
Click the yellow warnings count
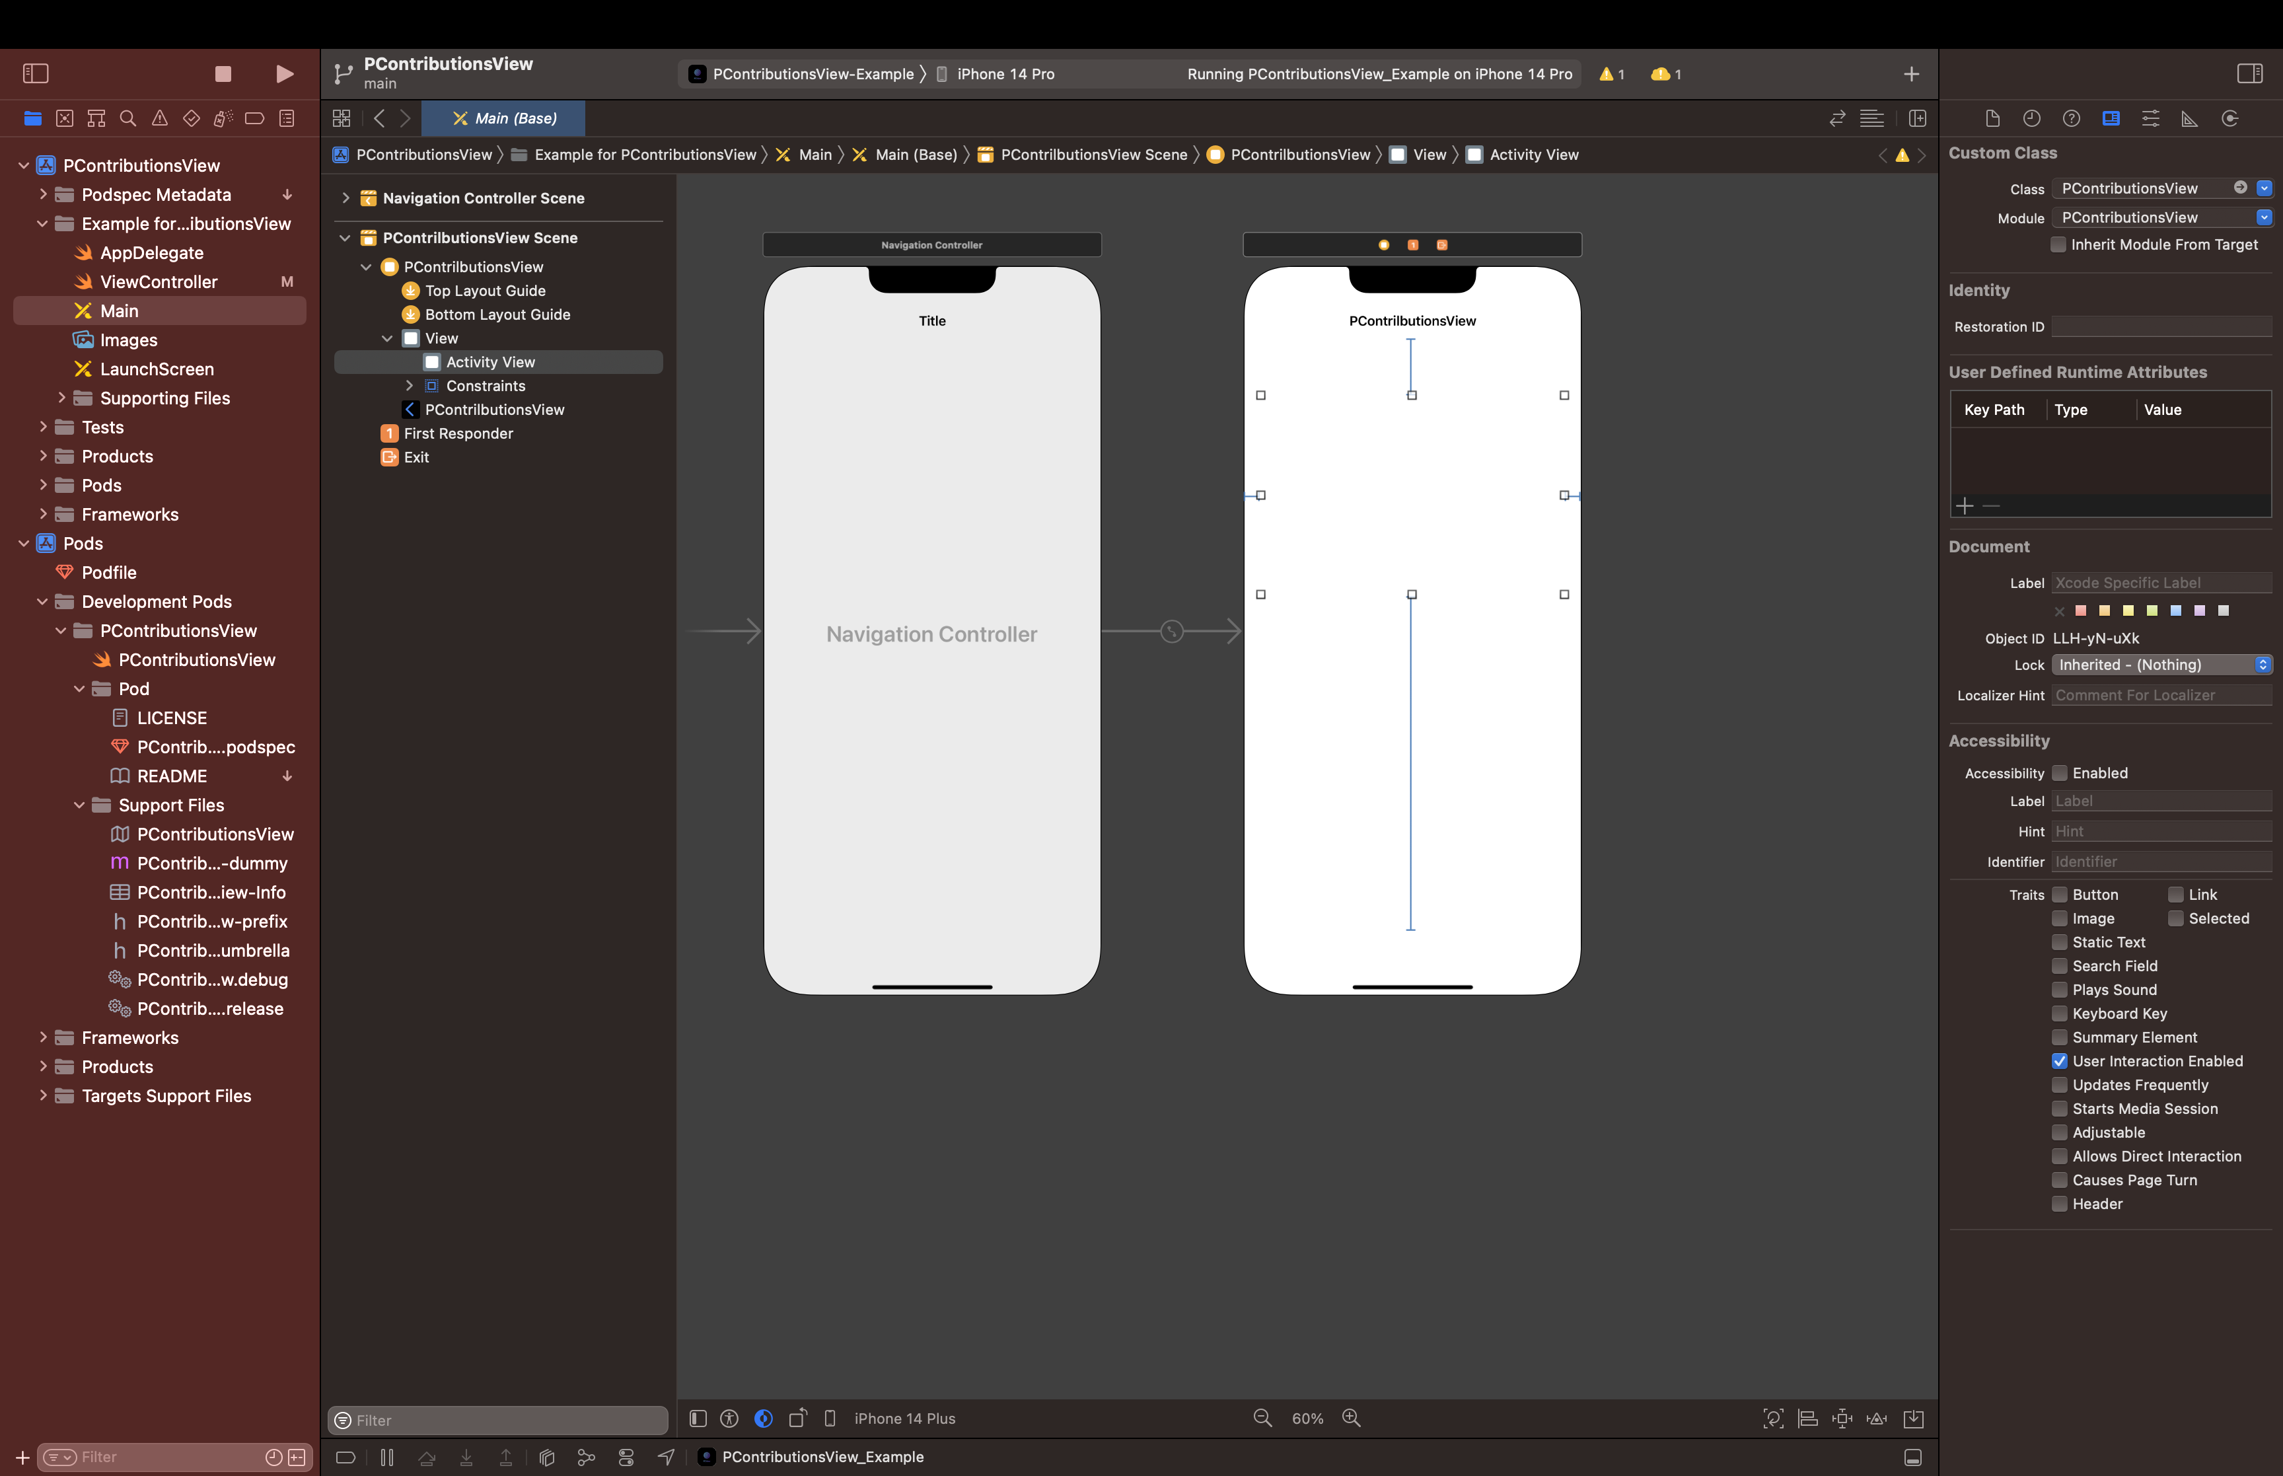pos(1613,74)
